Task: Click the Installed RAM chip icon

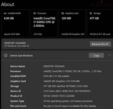Action: 5,13
